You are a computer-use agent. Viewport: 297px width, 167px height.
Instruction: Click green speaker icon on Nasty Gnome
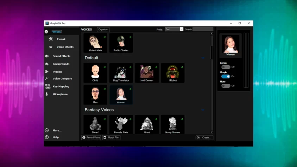click(x=182, y=119)
